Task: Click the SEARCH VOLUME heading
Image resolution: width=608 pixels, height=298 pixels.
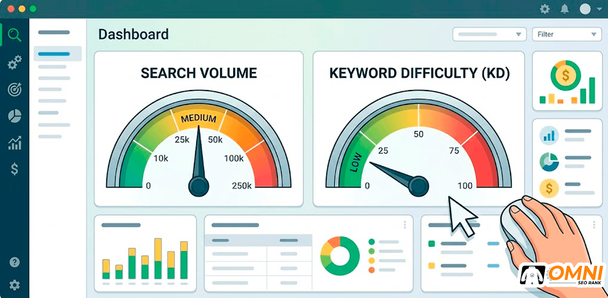Action: pos(199,73)
